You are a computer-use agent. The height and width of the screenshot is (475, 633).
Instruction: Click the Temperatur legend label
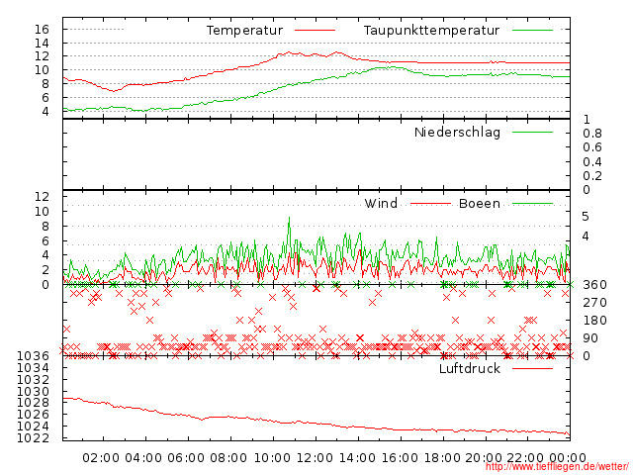(x=244, y=31)
